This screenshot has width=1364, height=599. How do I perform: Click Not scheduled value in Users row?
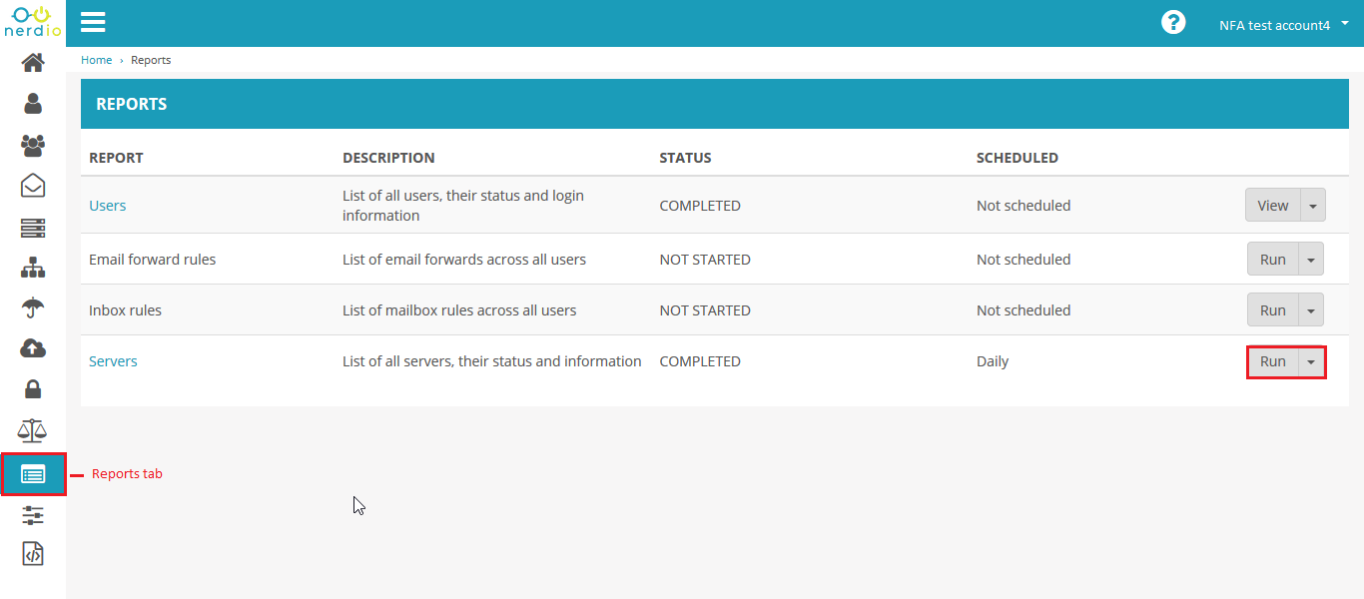click(x=1023, y=206)
